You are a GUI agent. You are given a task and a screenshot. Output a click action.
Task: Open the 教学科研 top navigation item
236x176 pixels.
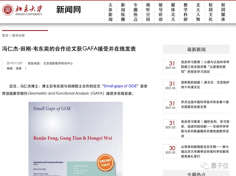click(186, 12)
